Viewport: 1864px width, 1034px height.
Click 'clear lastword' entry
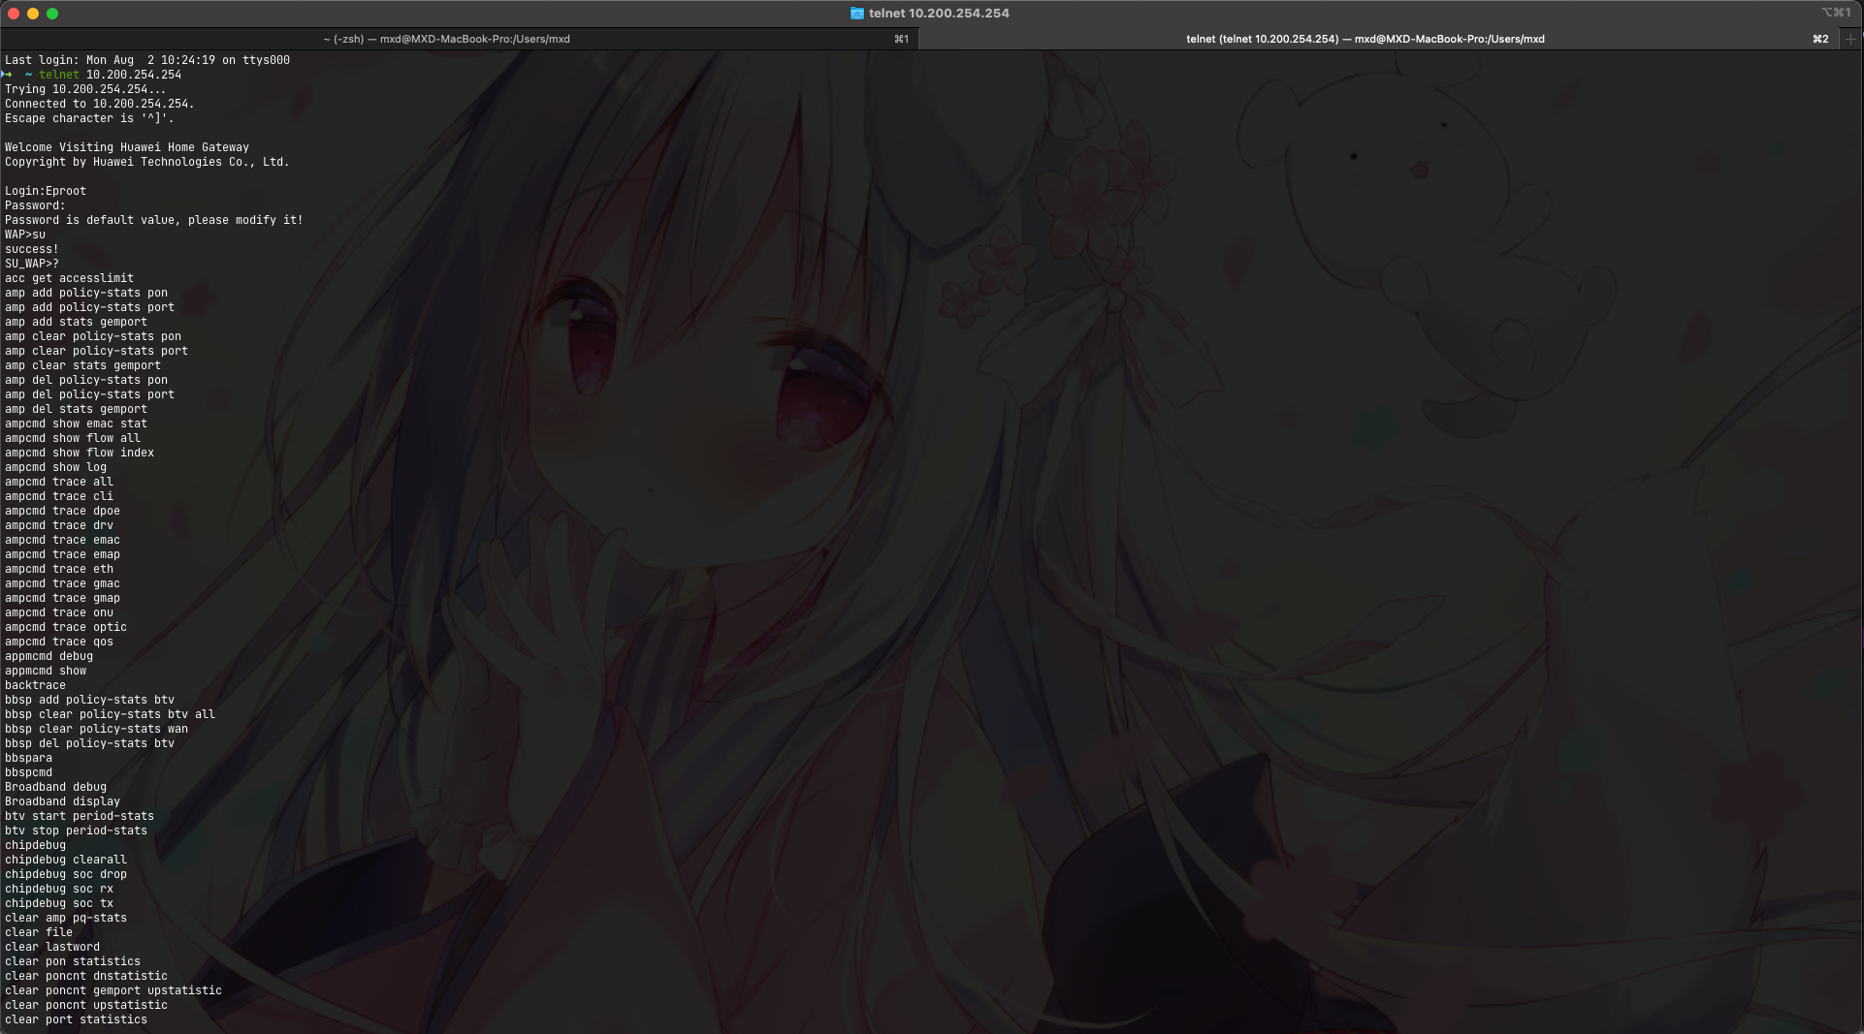pos(52,947)
